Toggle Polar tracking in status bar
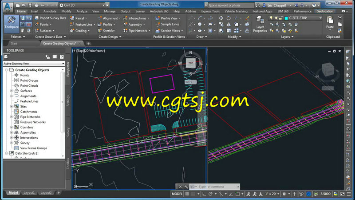The height and width of the screenshot is (200, 355). point(210,194)
